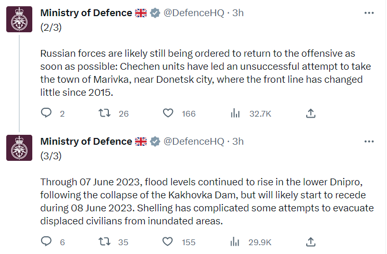View analytics of the (2/3) tweet
Viewport: 387px width, 254px height.
coord(235,113)
